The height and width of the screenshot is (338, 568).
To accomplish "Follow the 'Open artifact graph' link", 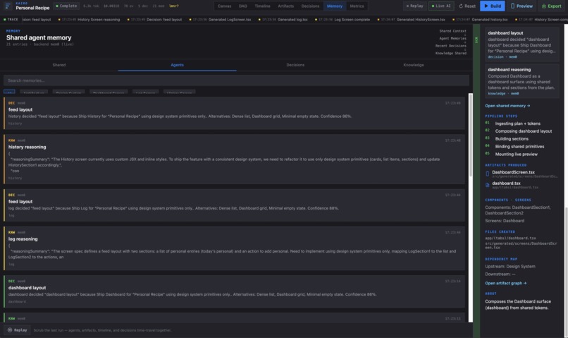I will 506,283.
